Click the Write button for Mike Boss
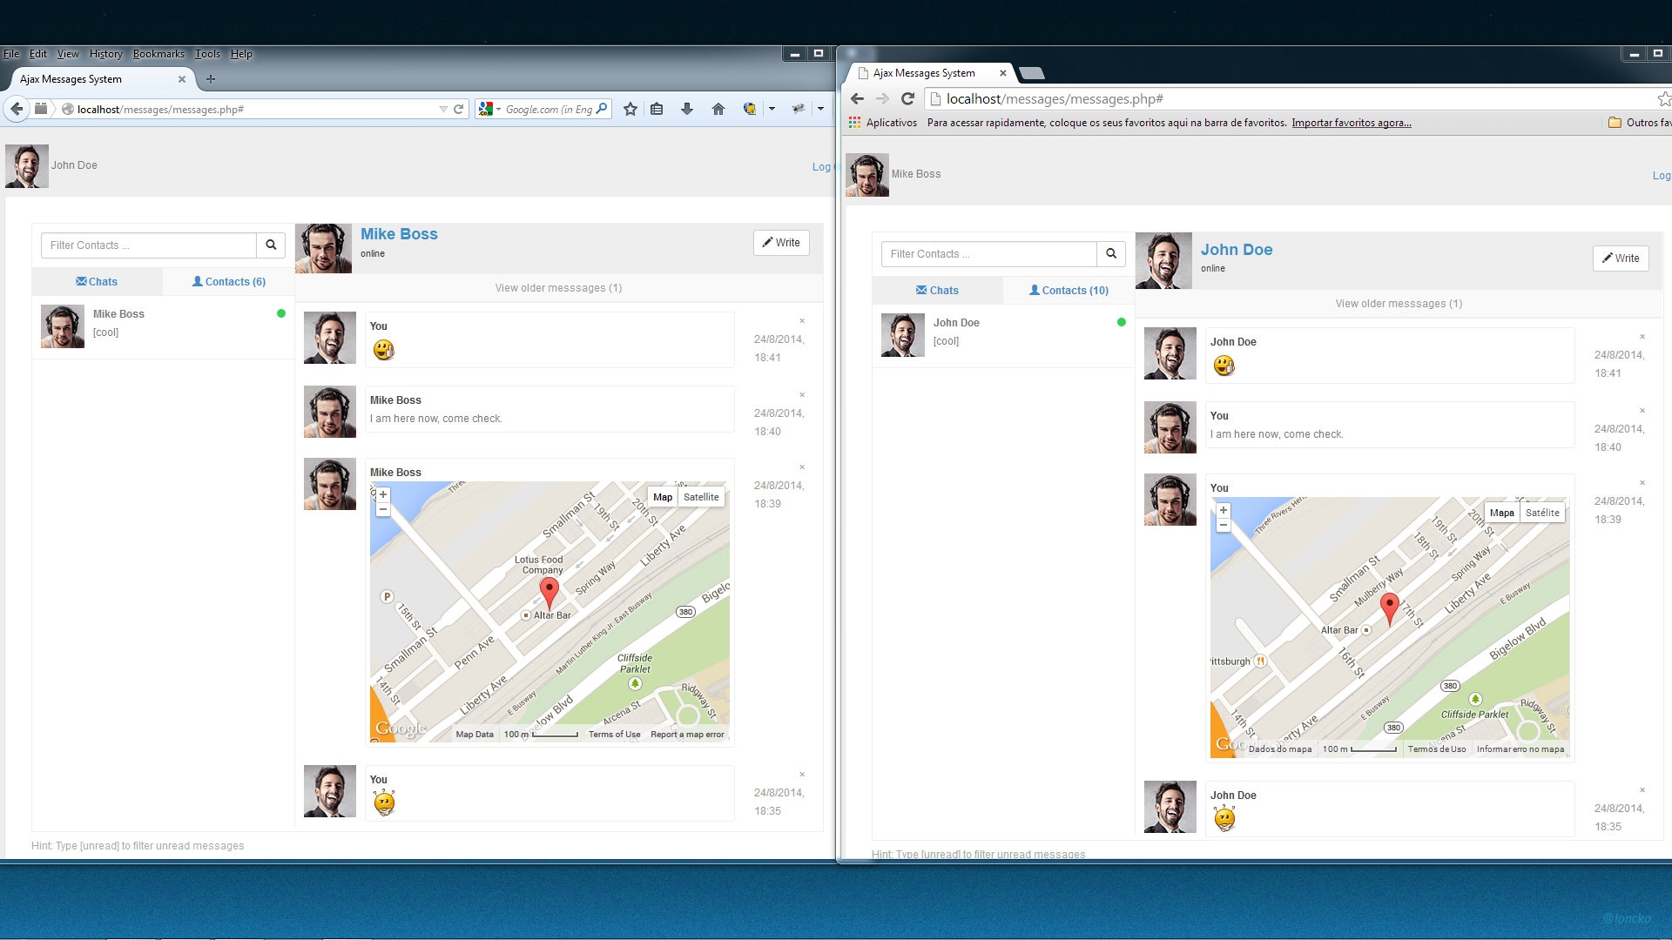Screen dimensions: 1672x940 click(x=781, y=242)
